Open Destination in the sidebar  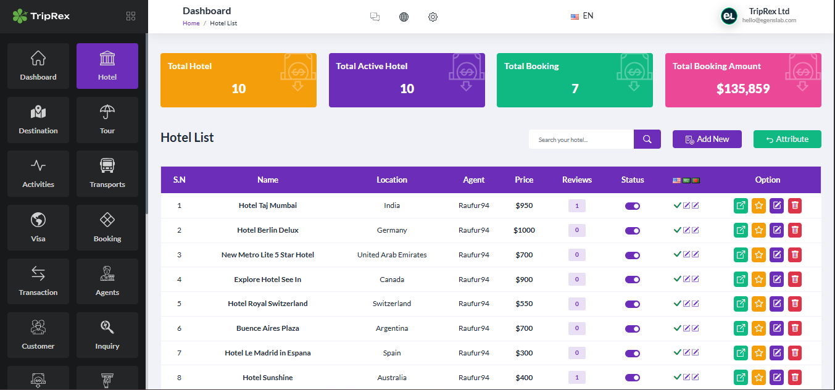38,120
